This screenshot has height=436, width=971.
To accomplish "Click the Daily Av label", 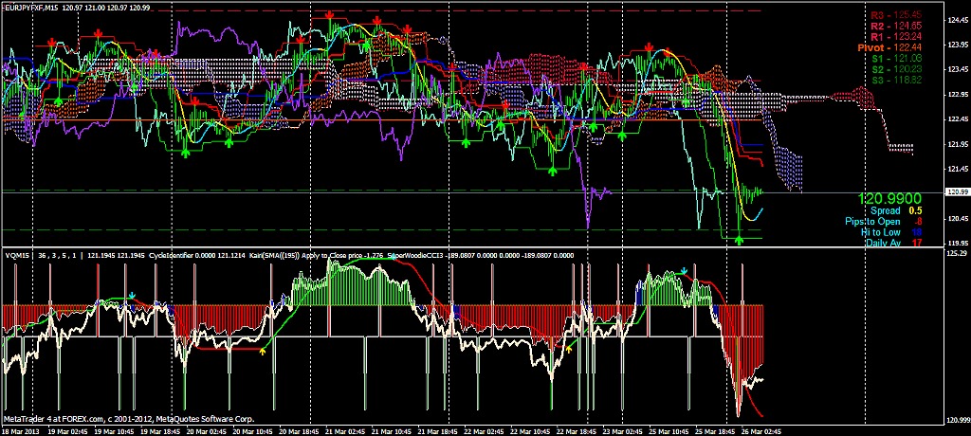I will point(883,243).
